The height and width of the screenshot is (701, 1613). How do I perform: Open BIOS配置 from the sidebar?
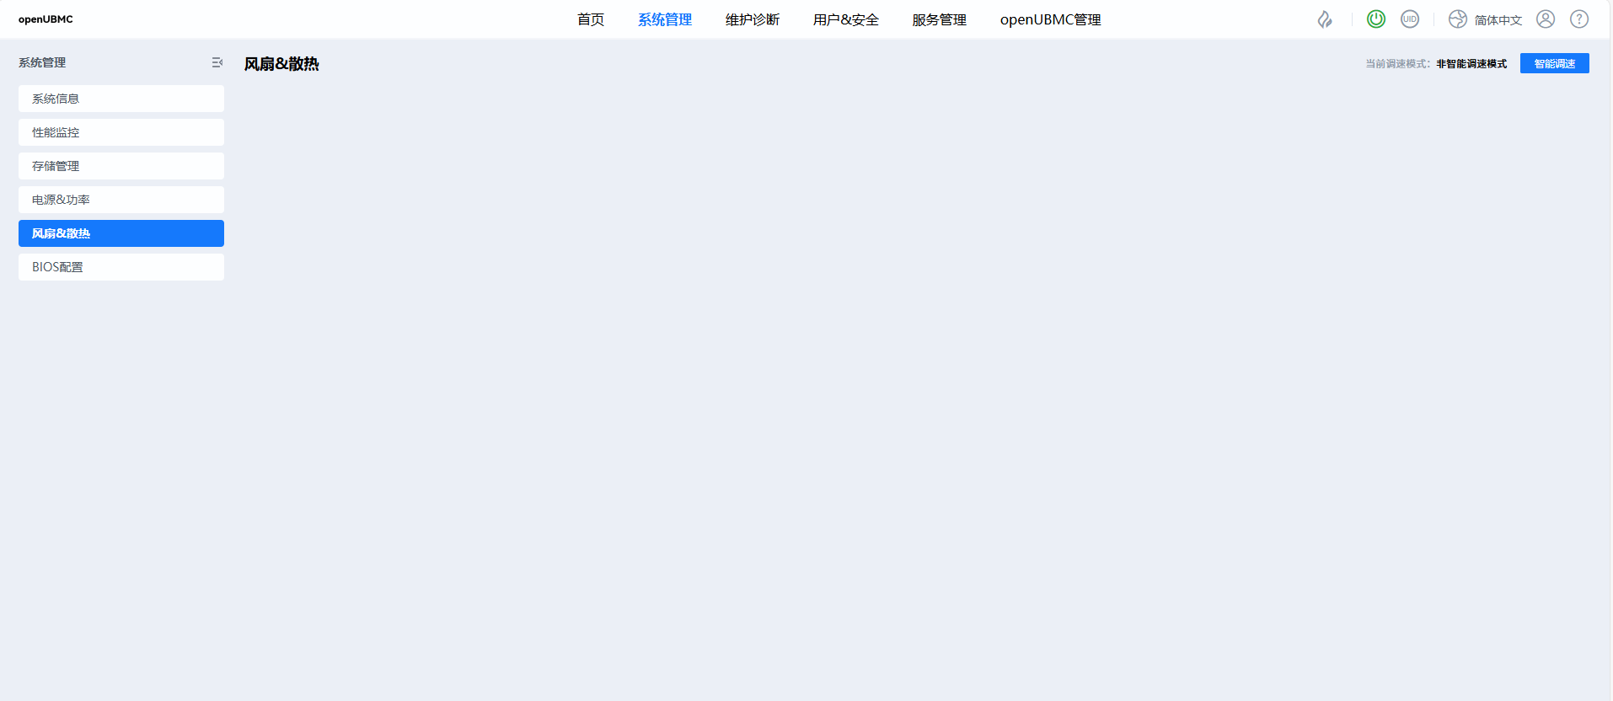pos(121,267)
